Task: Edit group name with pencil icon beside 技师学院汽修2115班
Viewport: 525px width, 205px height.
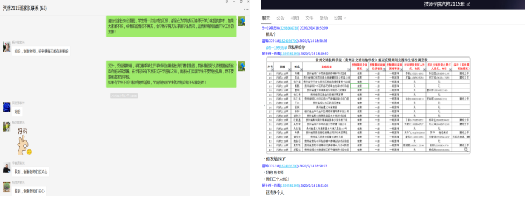Action: coord(469,4)
